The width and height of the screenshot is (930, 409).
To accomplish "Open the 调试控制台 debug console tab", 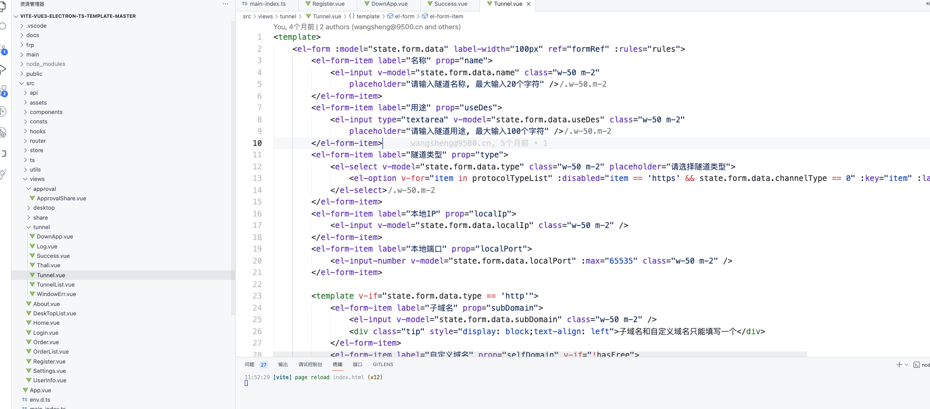I will tap(310, 365).
